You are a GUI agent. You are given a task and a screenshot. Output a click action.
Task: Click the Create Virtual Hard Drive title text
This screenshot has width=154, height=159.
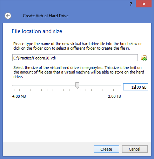click(46, 16)
